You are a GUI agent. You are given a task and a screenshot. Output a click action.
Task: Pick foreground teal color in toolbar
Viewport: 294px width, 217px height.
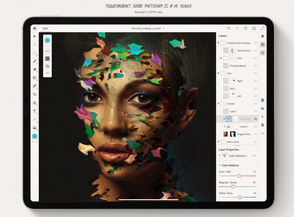(x=34, y=136)
